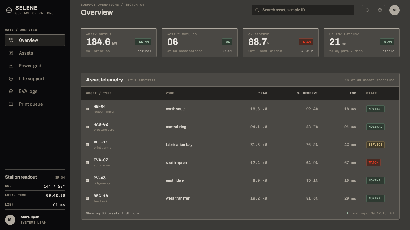Click the Overview grid icon in sidebar

click(11, 40)
